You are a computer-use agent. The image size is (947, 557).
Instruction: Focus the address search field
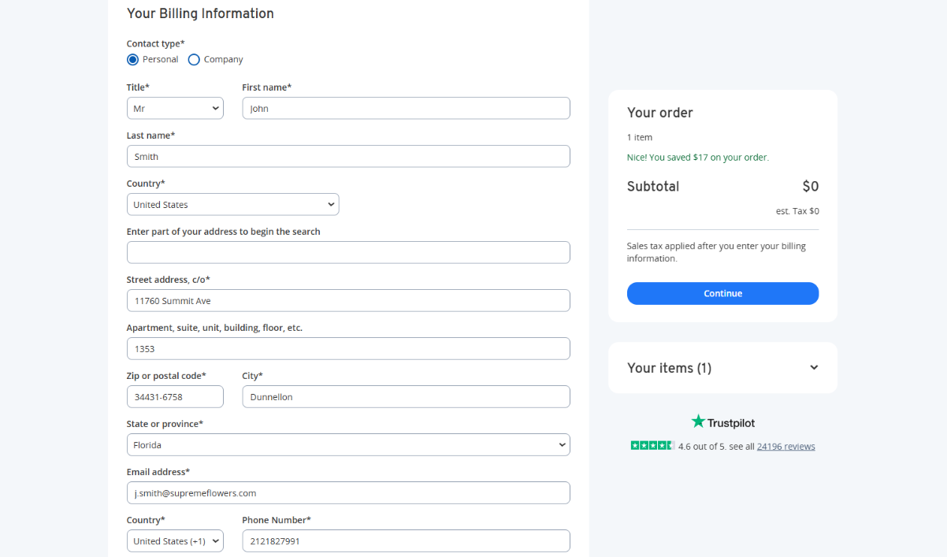(347, 253)
